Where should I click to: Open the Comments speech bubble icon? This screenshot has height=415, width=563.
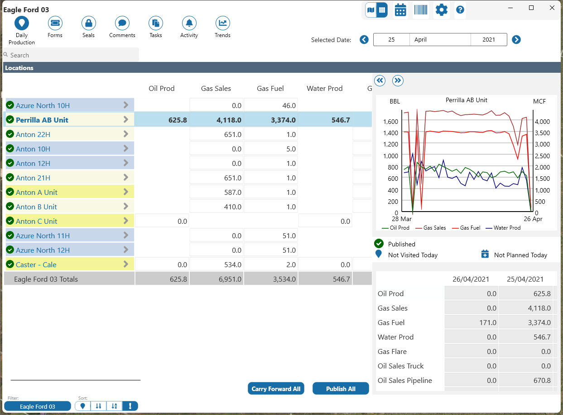point(122,23)
